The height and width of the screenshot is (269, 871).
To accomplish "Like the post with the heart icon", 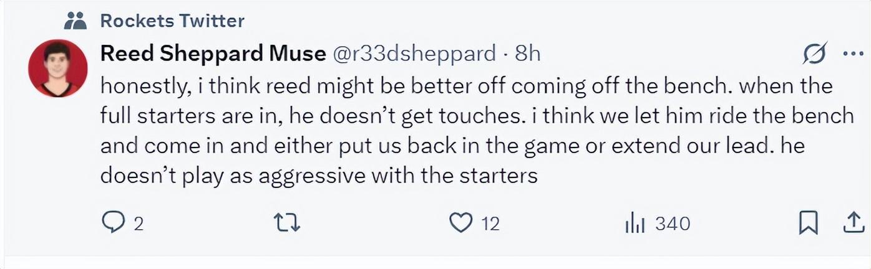I will pos(461,223).
